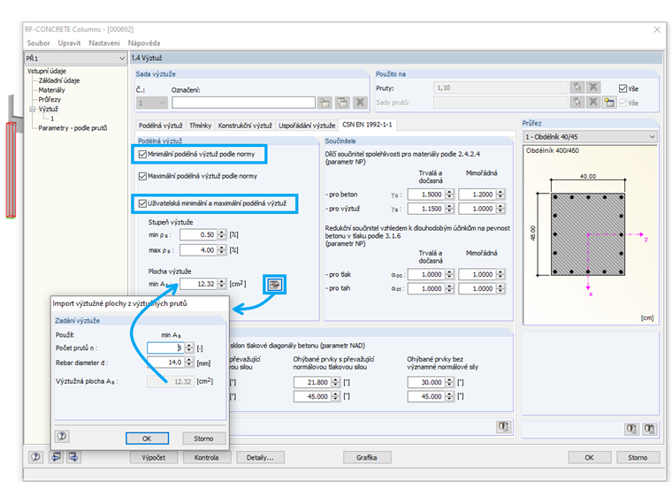Go to previous input window icon
The image size is (672, 504).
[x=56, y=457]
